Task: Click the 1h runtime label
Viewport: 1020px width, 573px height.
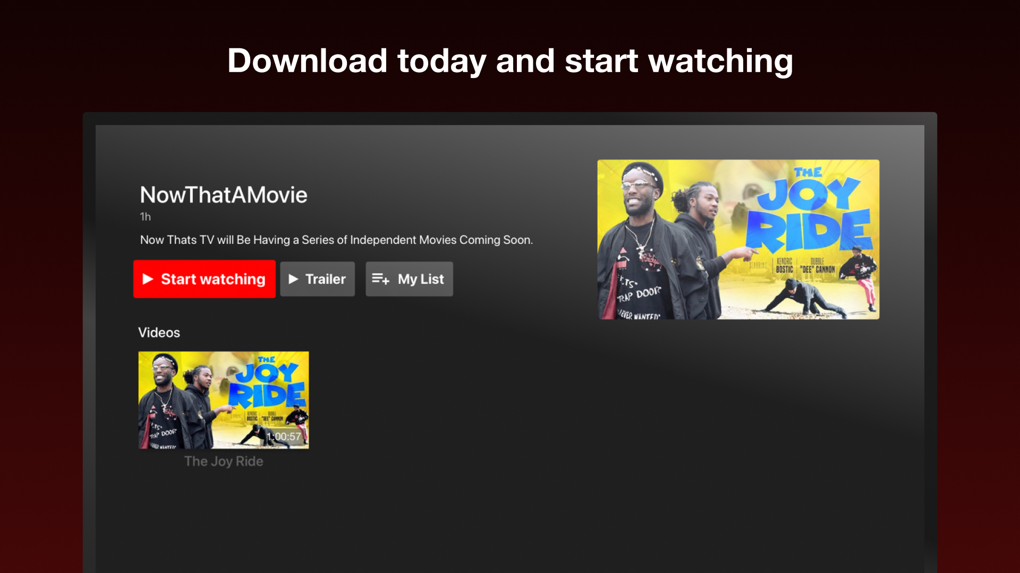Action: [145, 216]
